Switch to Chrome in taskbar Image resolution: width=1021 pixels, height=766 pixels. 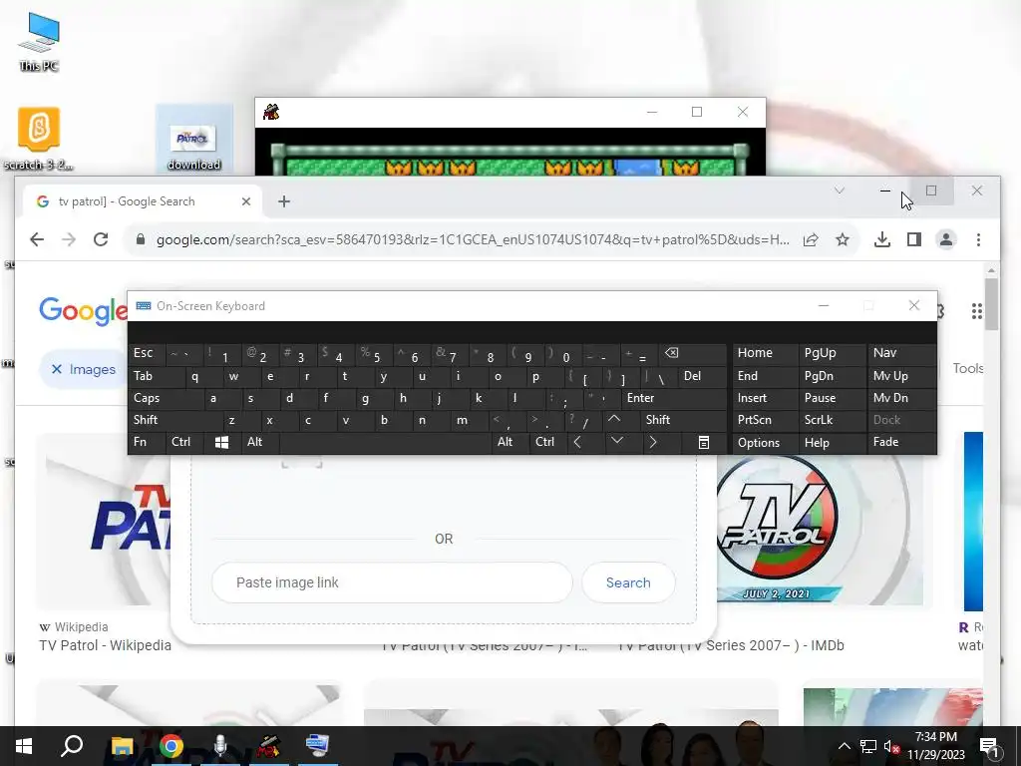(171, 746)
